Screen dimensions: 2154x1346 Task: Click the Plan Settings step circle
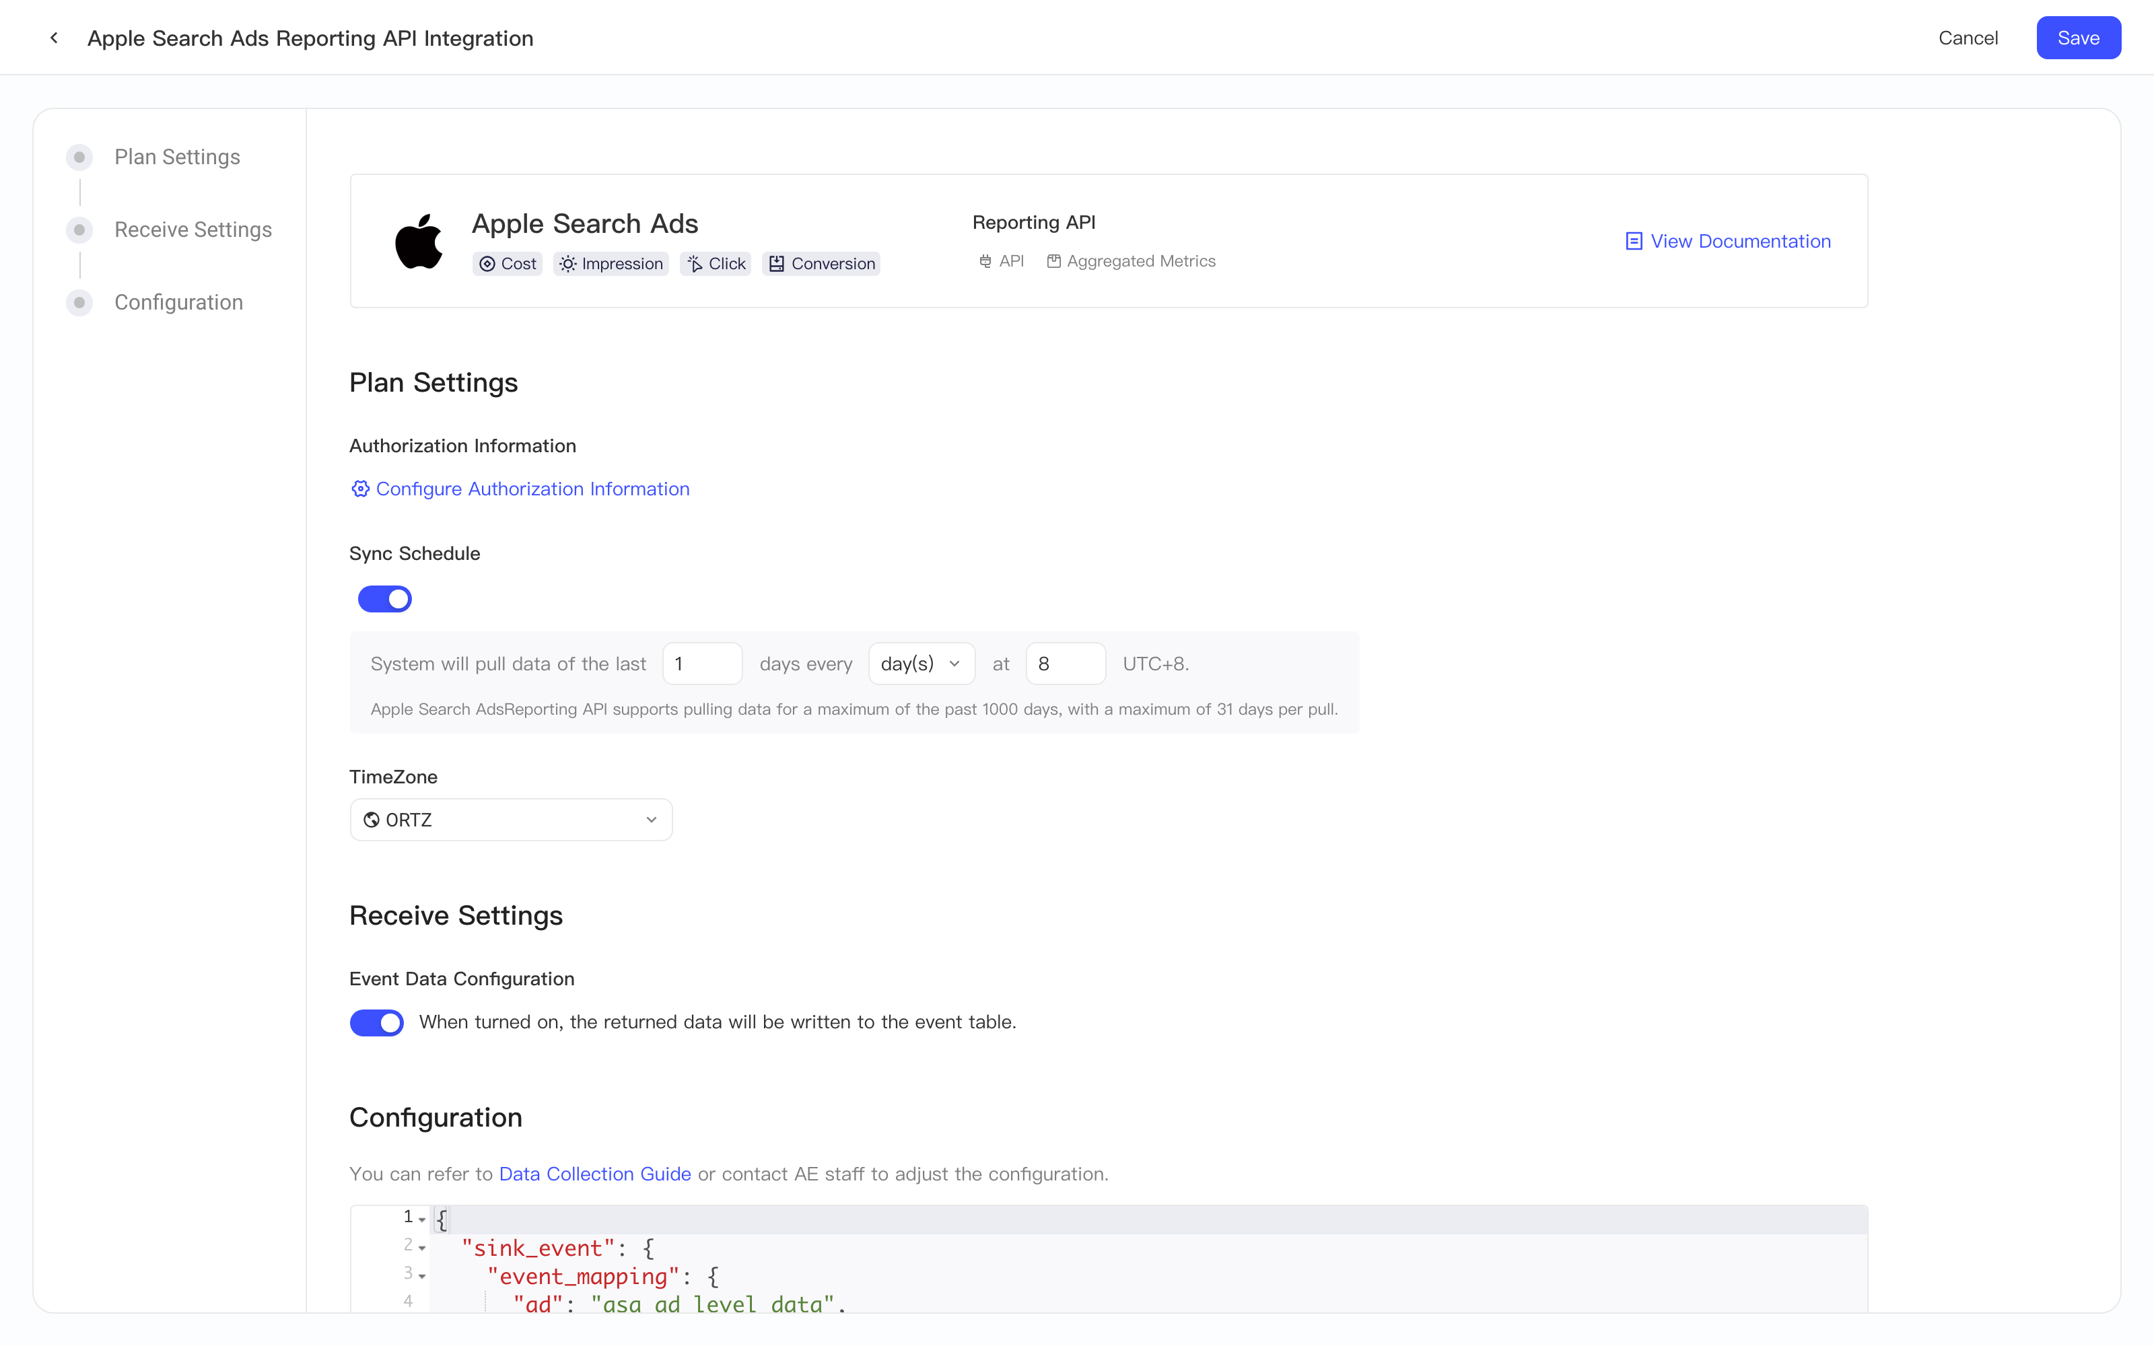click(x=79, y=157)
